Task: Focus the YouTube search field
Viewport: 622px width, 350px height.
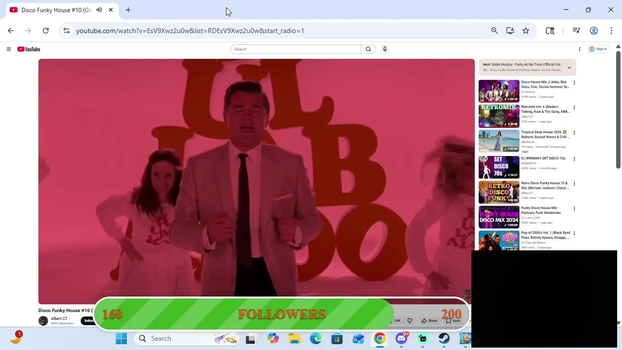Action: click(295, 49)
